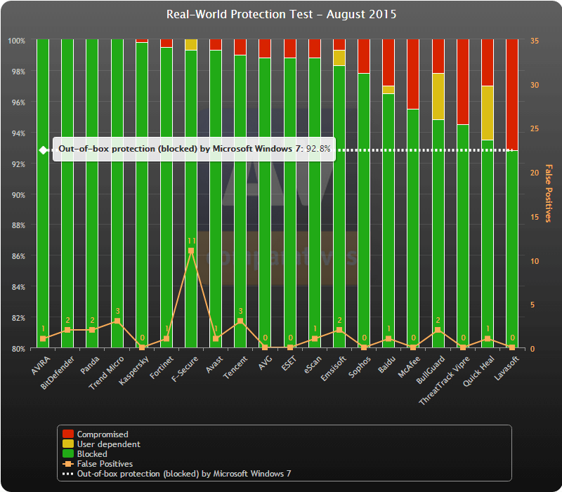Toggle the Blocked legend entry

pos(85,453)
